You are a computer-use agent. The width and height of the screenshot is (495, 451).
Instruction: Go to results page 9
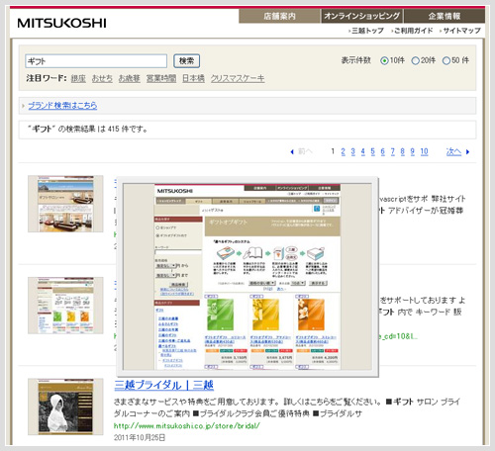tap(412, 151)
